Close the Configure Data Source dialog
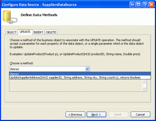156x121 pixels. [151, 5]
